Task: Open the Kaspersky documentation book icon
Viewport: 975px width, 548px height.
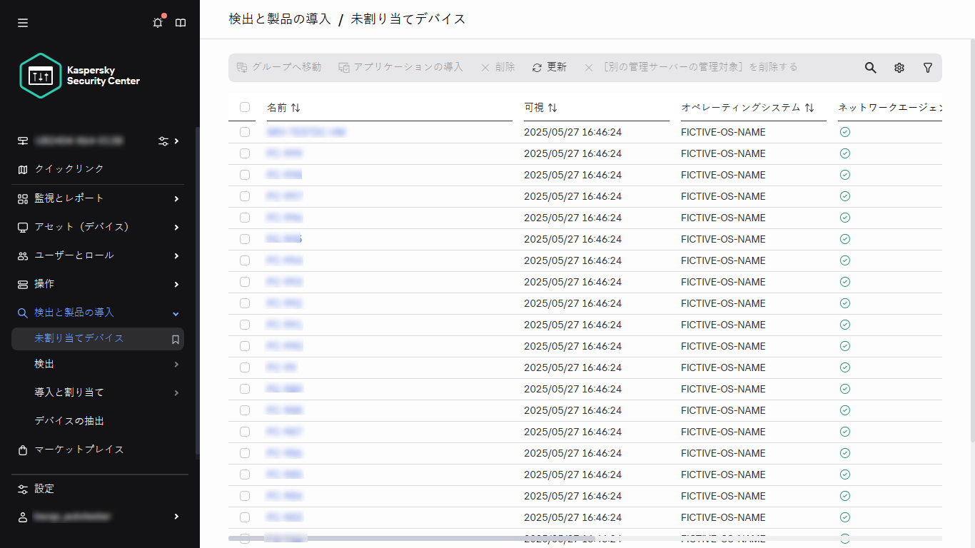Action: [x=181, y=22]
